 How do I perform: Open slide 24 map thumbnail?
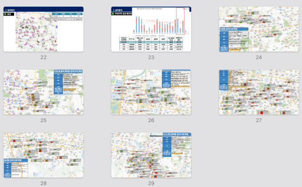[x=259, y=29]
